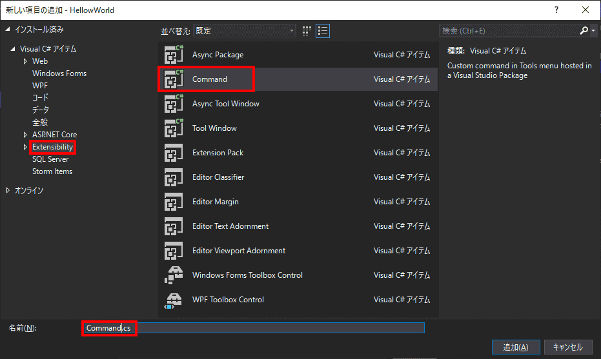
Task: Select the Storm Items category
Action: tap(52, 171)
